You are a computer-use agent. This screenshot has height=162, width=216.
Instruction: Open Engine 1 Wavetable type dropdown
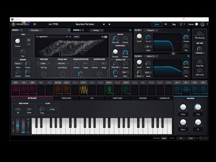35,30
